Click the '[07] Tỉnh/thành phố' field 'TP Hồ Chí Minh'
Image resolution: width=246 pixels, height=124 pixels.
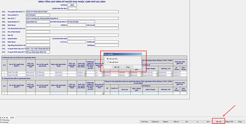[x=81, y=22]
